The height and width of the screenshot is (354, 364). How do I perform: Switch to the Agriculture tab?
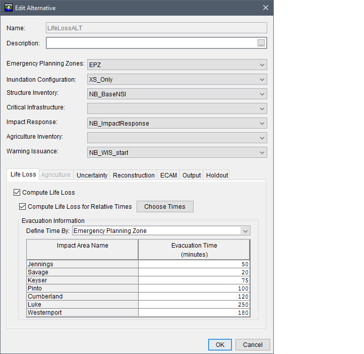[x=56, y=175]
